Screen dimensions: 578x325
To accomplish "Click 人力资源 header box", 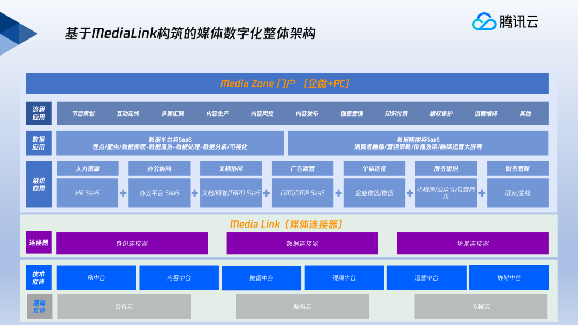I will point(87,168).
